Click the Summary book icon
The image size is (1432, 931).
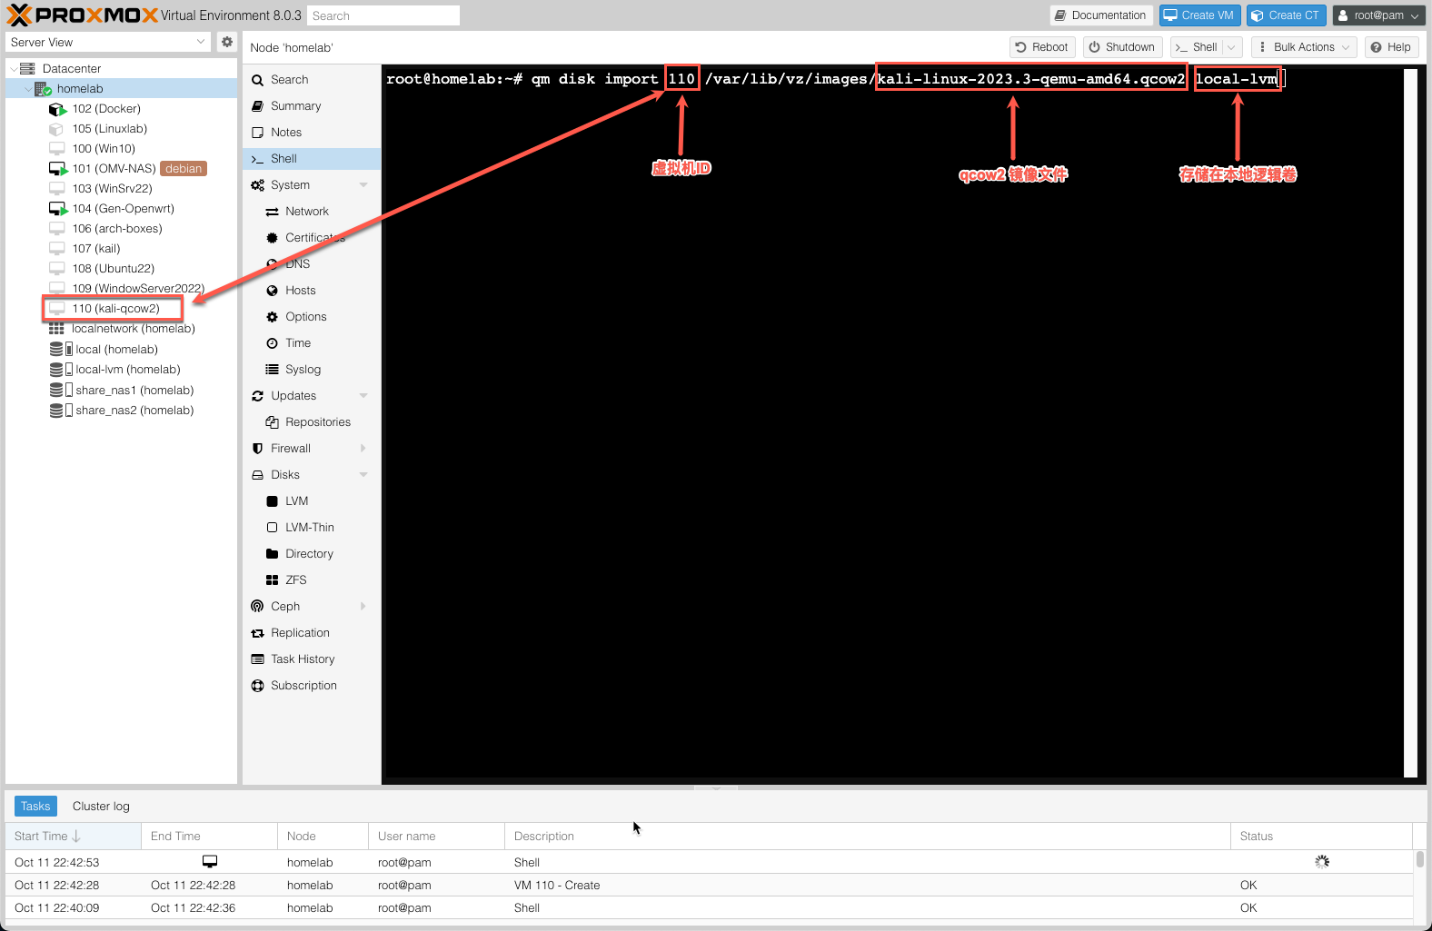[x=258, y=106]
